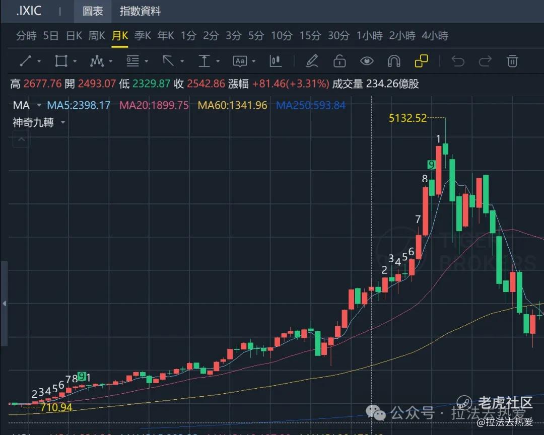The image size is (544, 435).
Task: Choose the 2小時 interval
Action: pyautogui.click(x=402, y=35)
